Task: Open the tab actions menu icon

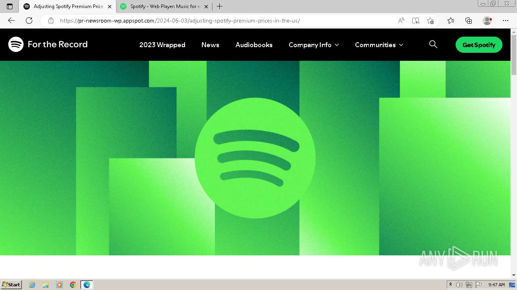Action: (10, 6)
